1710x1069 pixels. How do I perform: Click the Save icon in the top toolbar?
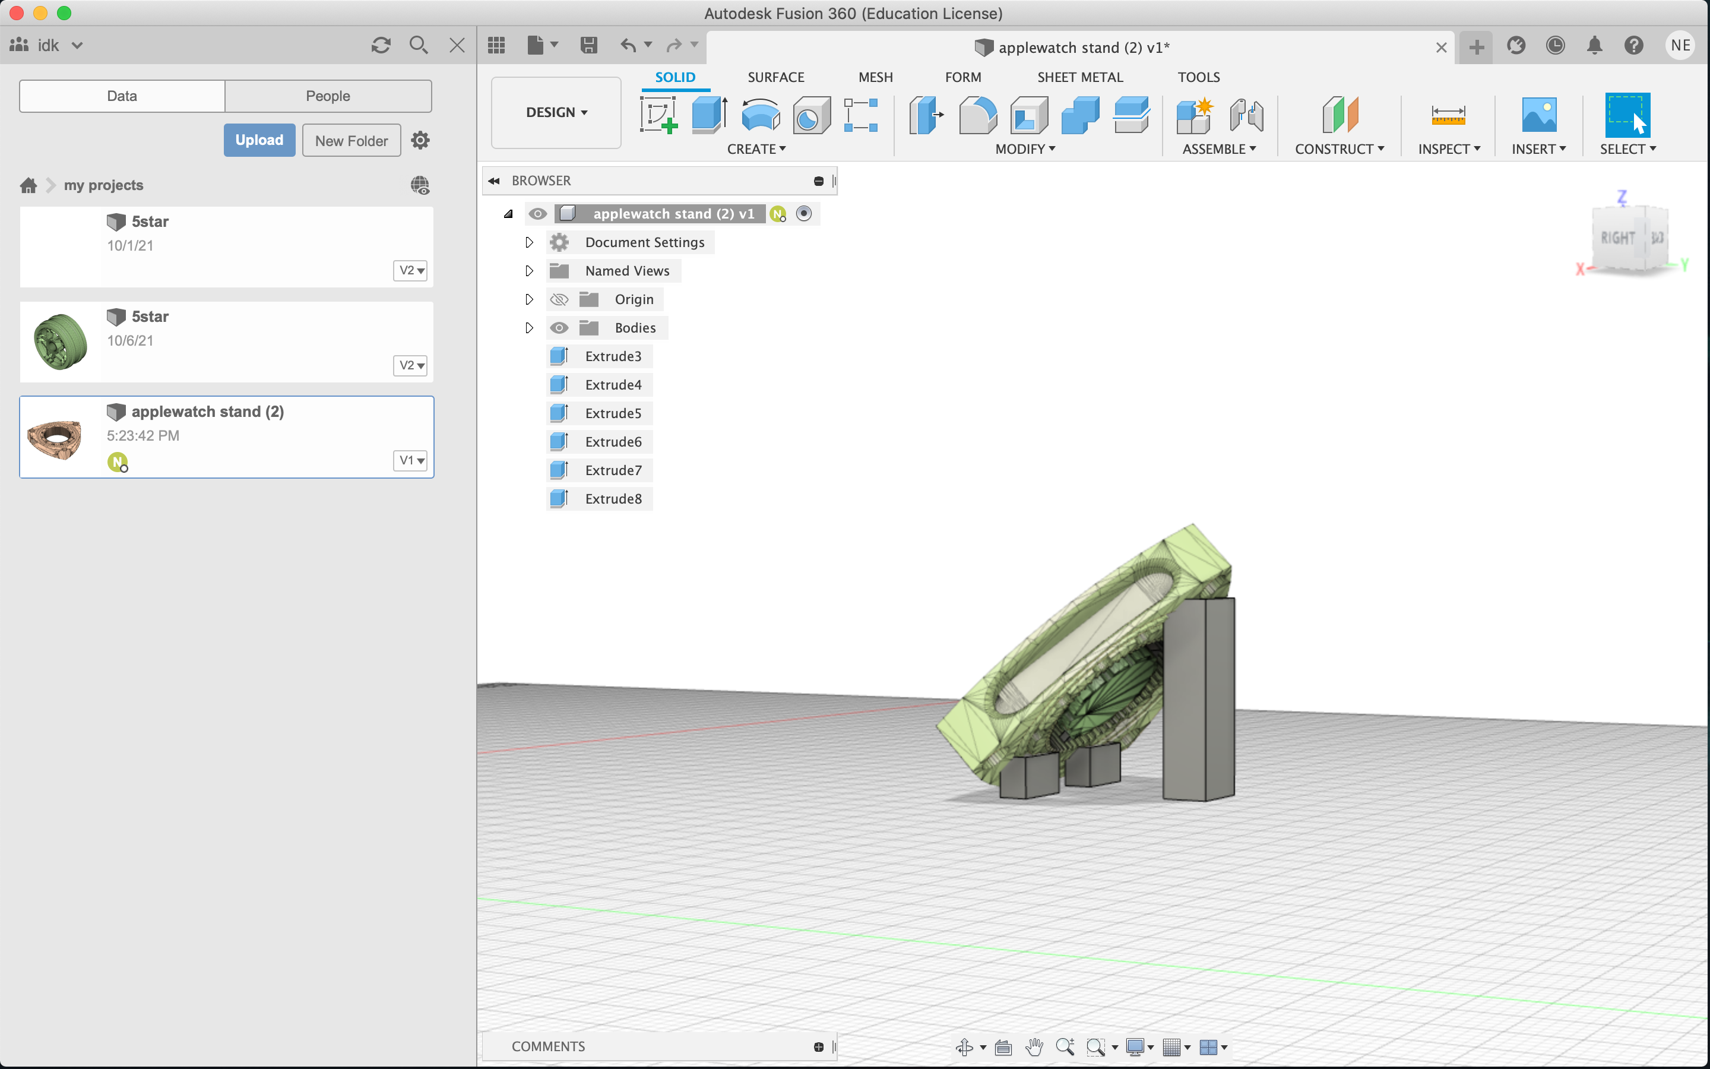[588, 46]
